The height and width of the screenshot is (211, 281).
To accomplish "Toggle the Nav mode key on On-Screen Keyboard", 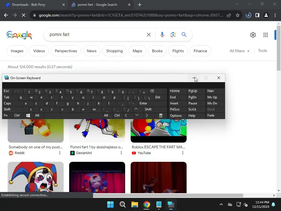I will [x=215, y=91].
